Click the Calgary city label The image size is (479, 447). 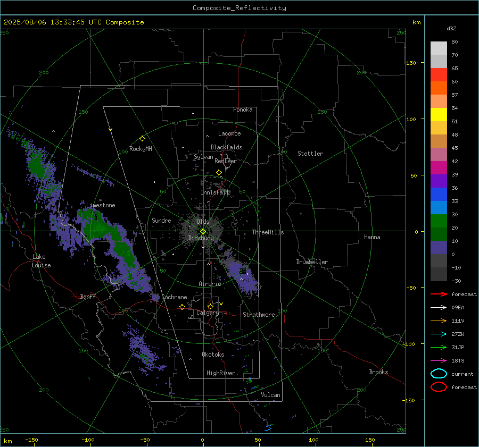208,313
